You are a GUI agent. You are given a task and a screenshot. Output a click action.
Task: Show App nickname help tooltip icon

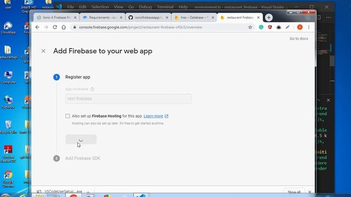[x=92, y=89]
